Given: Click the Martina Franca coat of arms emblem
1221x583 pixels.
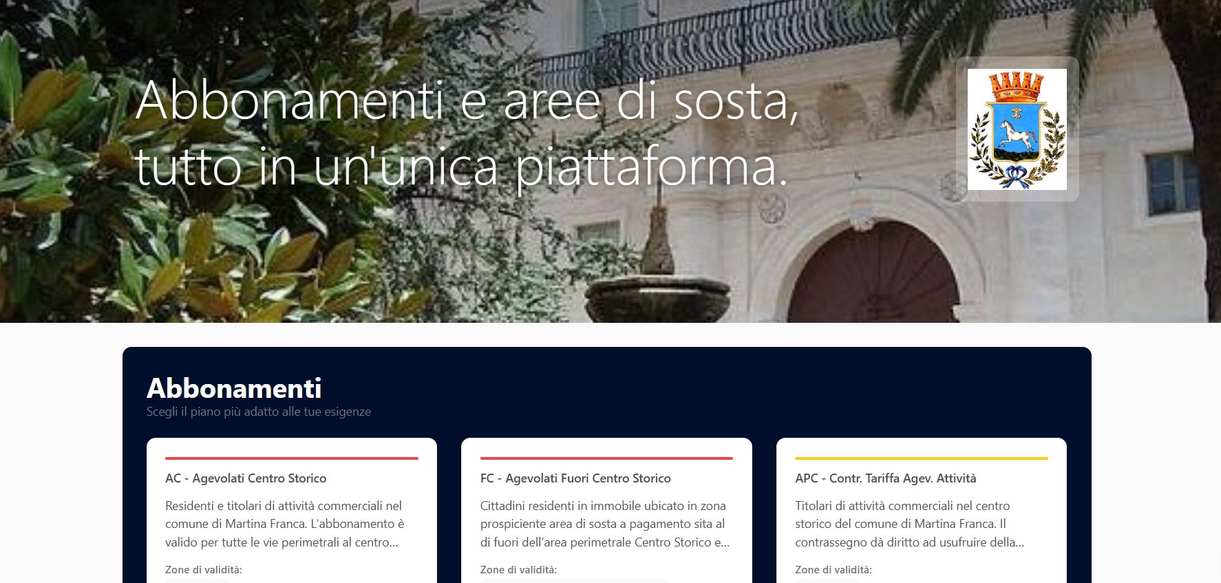Looking at the screenshot, I should pyautogui.click(x=1017, y=129).
